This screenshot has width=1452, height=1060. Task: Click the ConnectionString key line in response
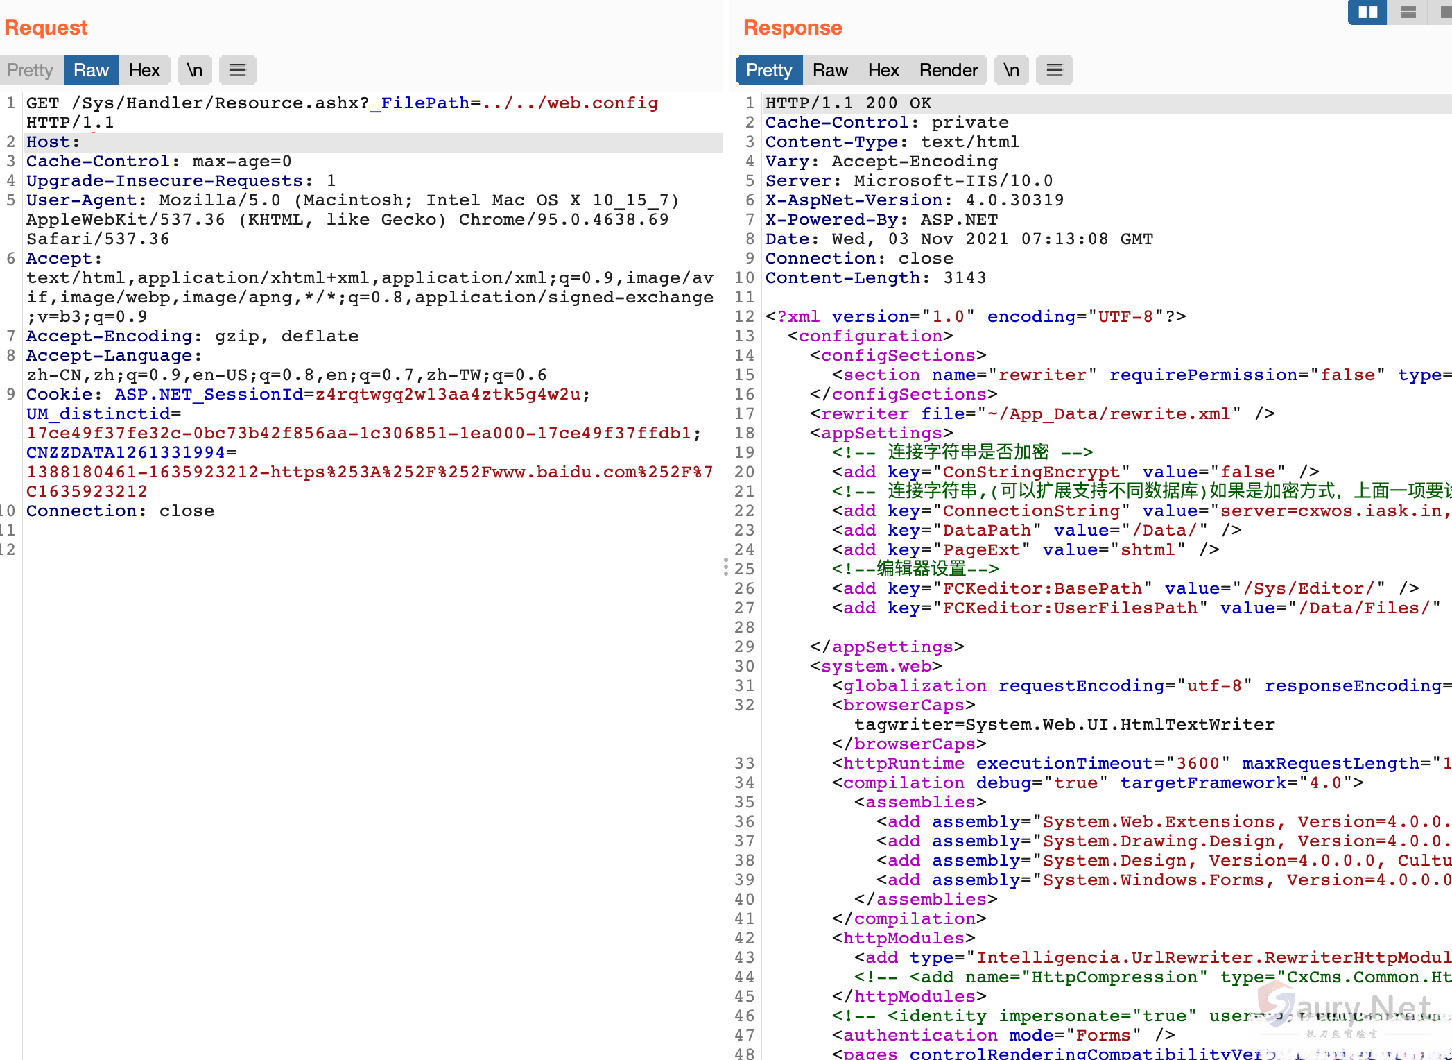(x=1030, y=511)
